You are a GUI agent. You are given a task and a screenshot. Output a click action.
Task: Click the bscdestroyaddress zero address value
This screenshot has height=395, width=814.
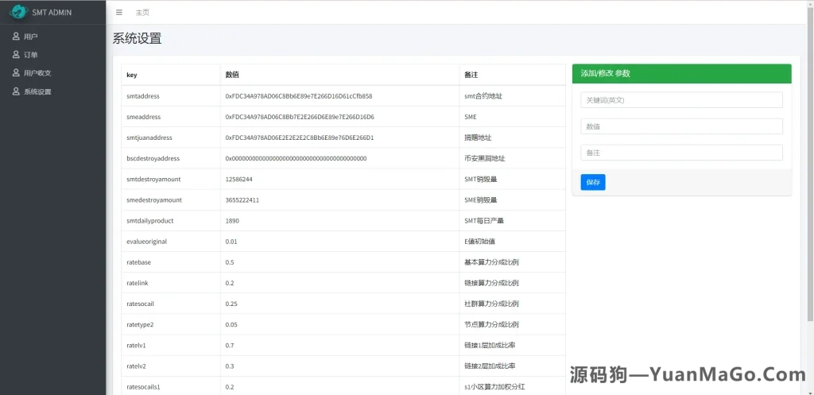tap(296, 158)
